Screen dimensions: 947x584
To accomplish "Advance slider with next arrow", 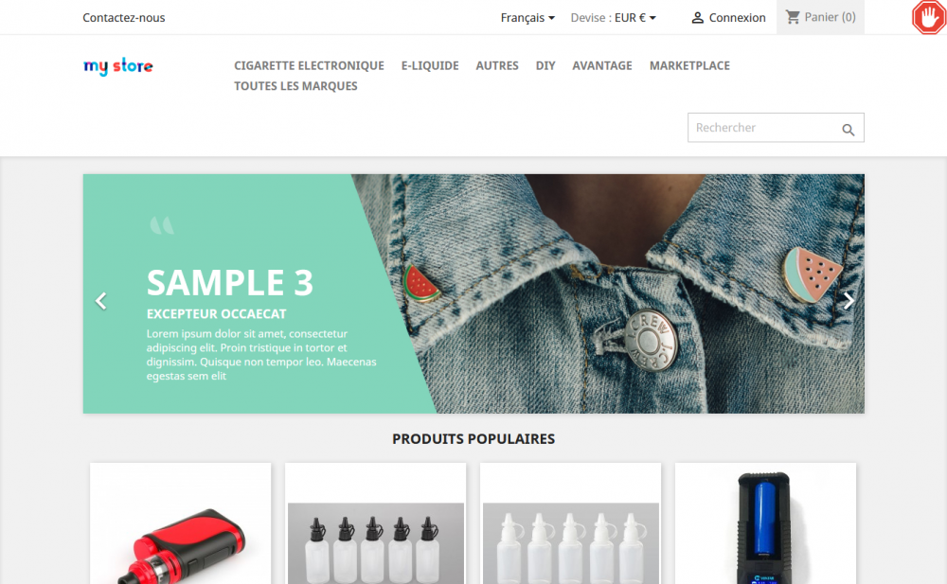I will click(849, 301).
